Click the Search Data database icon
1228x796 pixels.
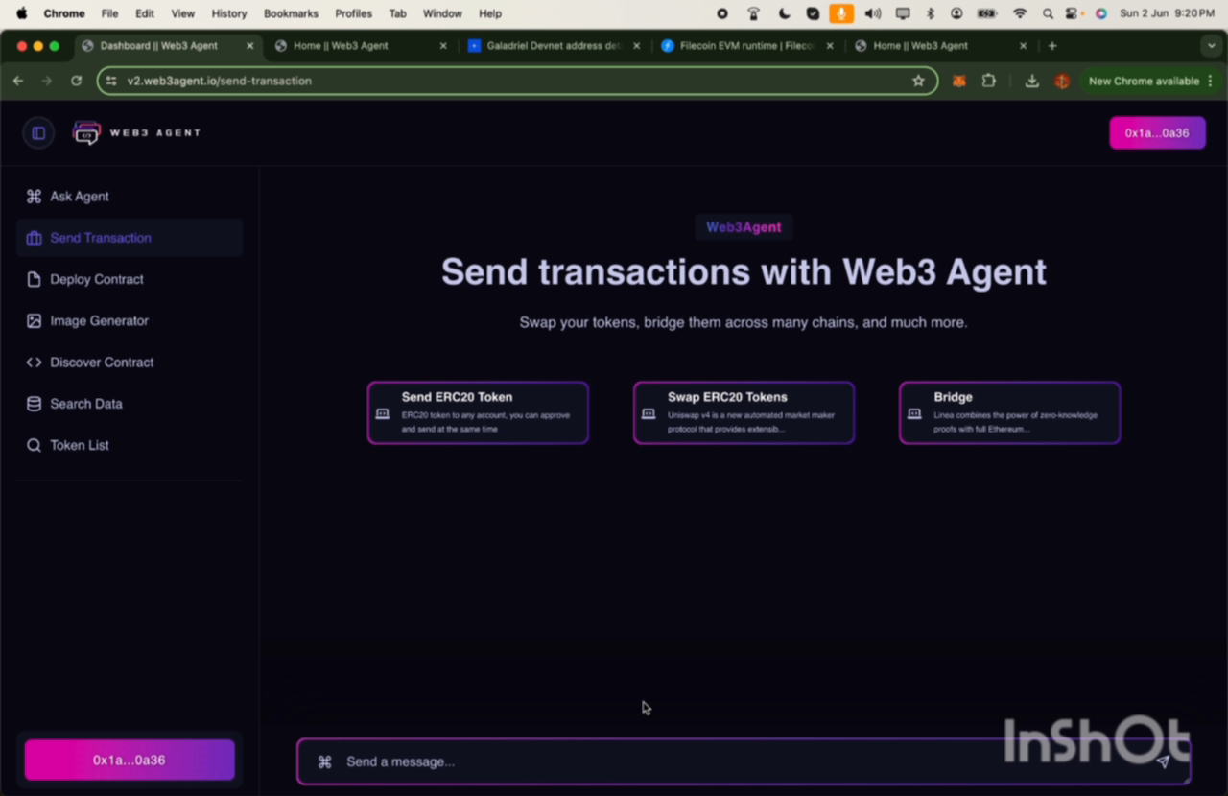point(34,404)
